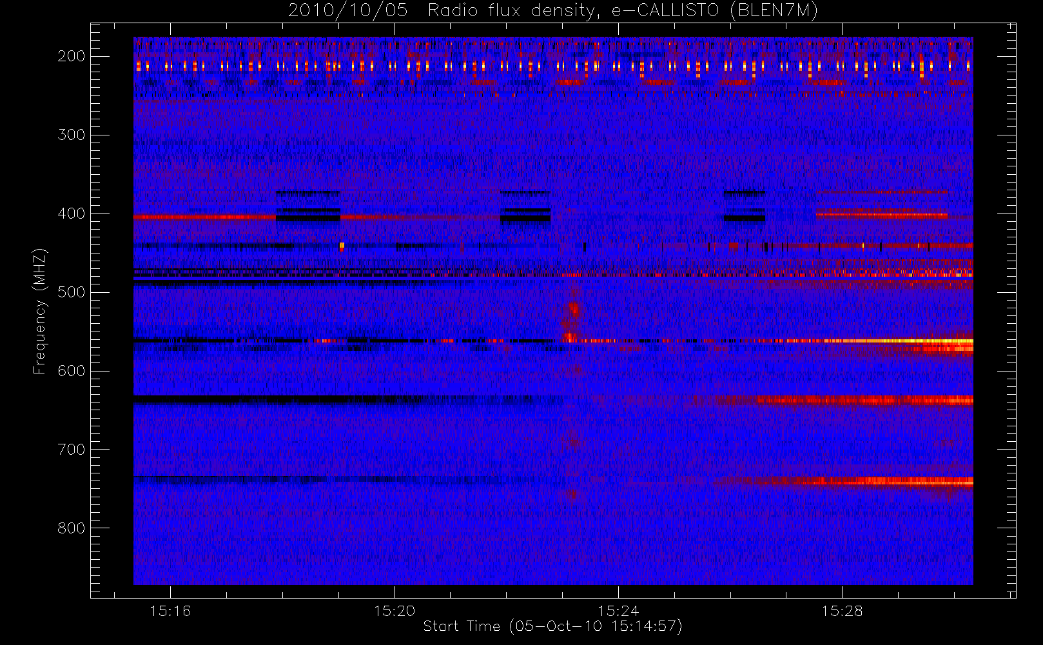
Task: Click the red burst near 520 MHz at 15:23
Action: (x=572, y=312)
